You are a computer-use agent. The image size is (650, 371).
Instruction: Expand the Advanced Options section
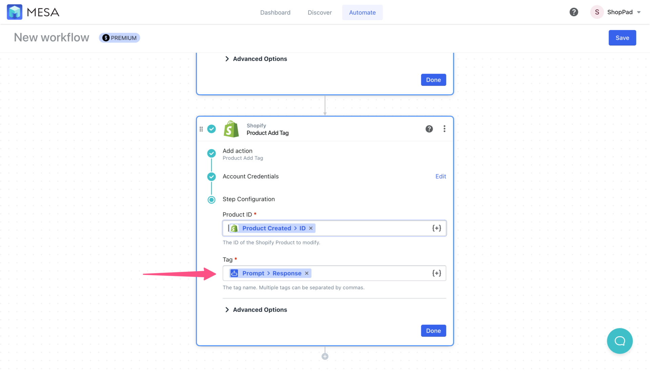(x=259, y=310)
